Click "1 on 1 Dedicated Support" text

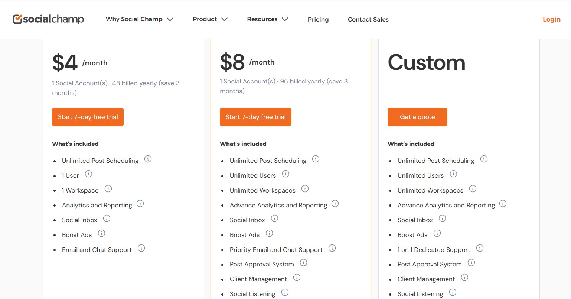[434, 250]
